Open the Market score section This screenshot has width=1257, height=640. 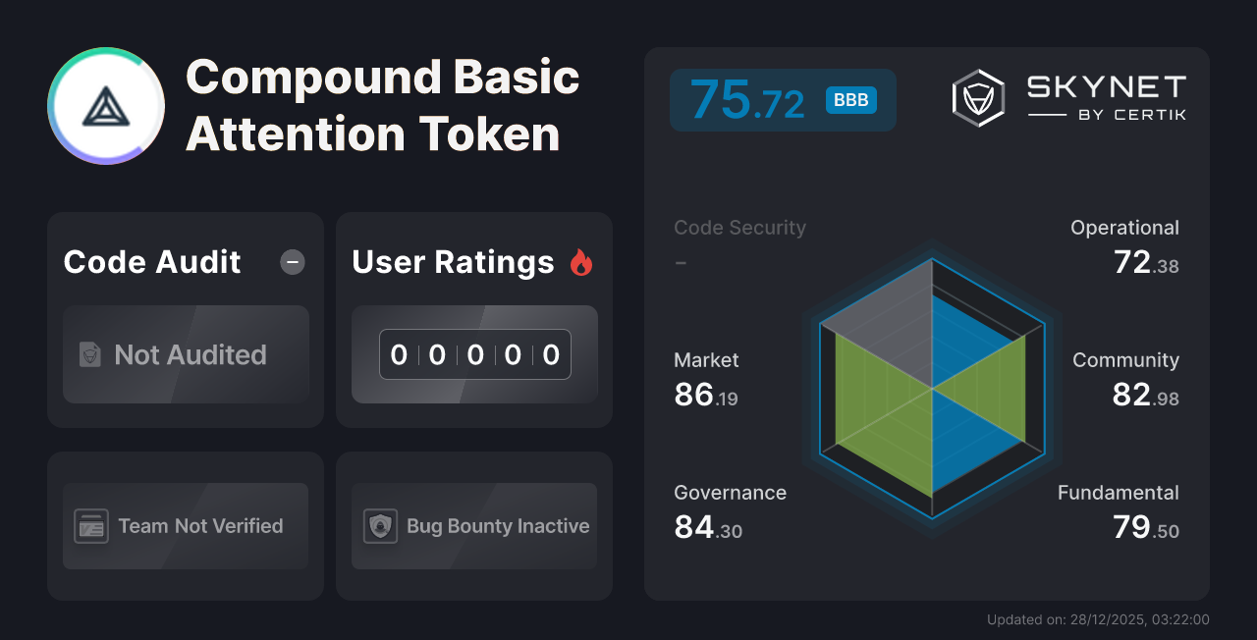pyautogui.click(x=706, y=379)
